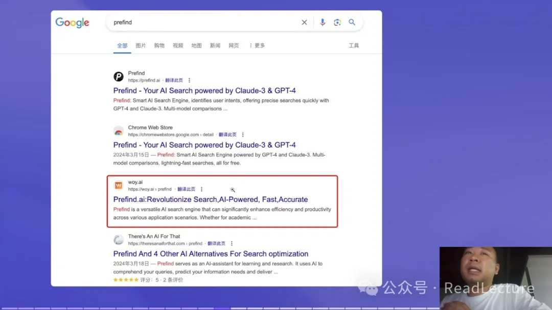
Task: Expand the 更多 (More) filter menu
Action: (257, 46)
